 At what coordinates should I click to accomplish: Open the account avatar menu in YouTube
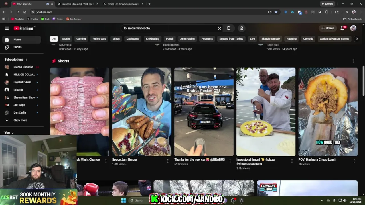click(x=353, y=28)
